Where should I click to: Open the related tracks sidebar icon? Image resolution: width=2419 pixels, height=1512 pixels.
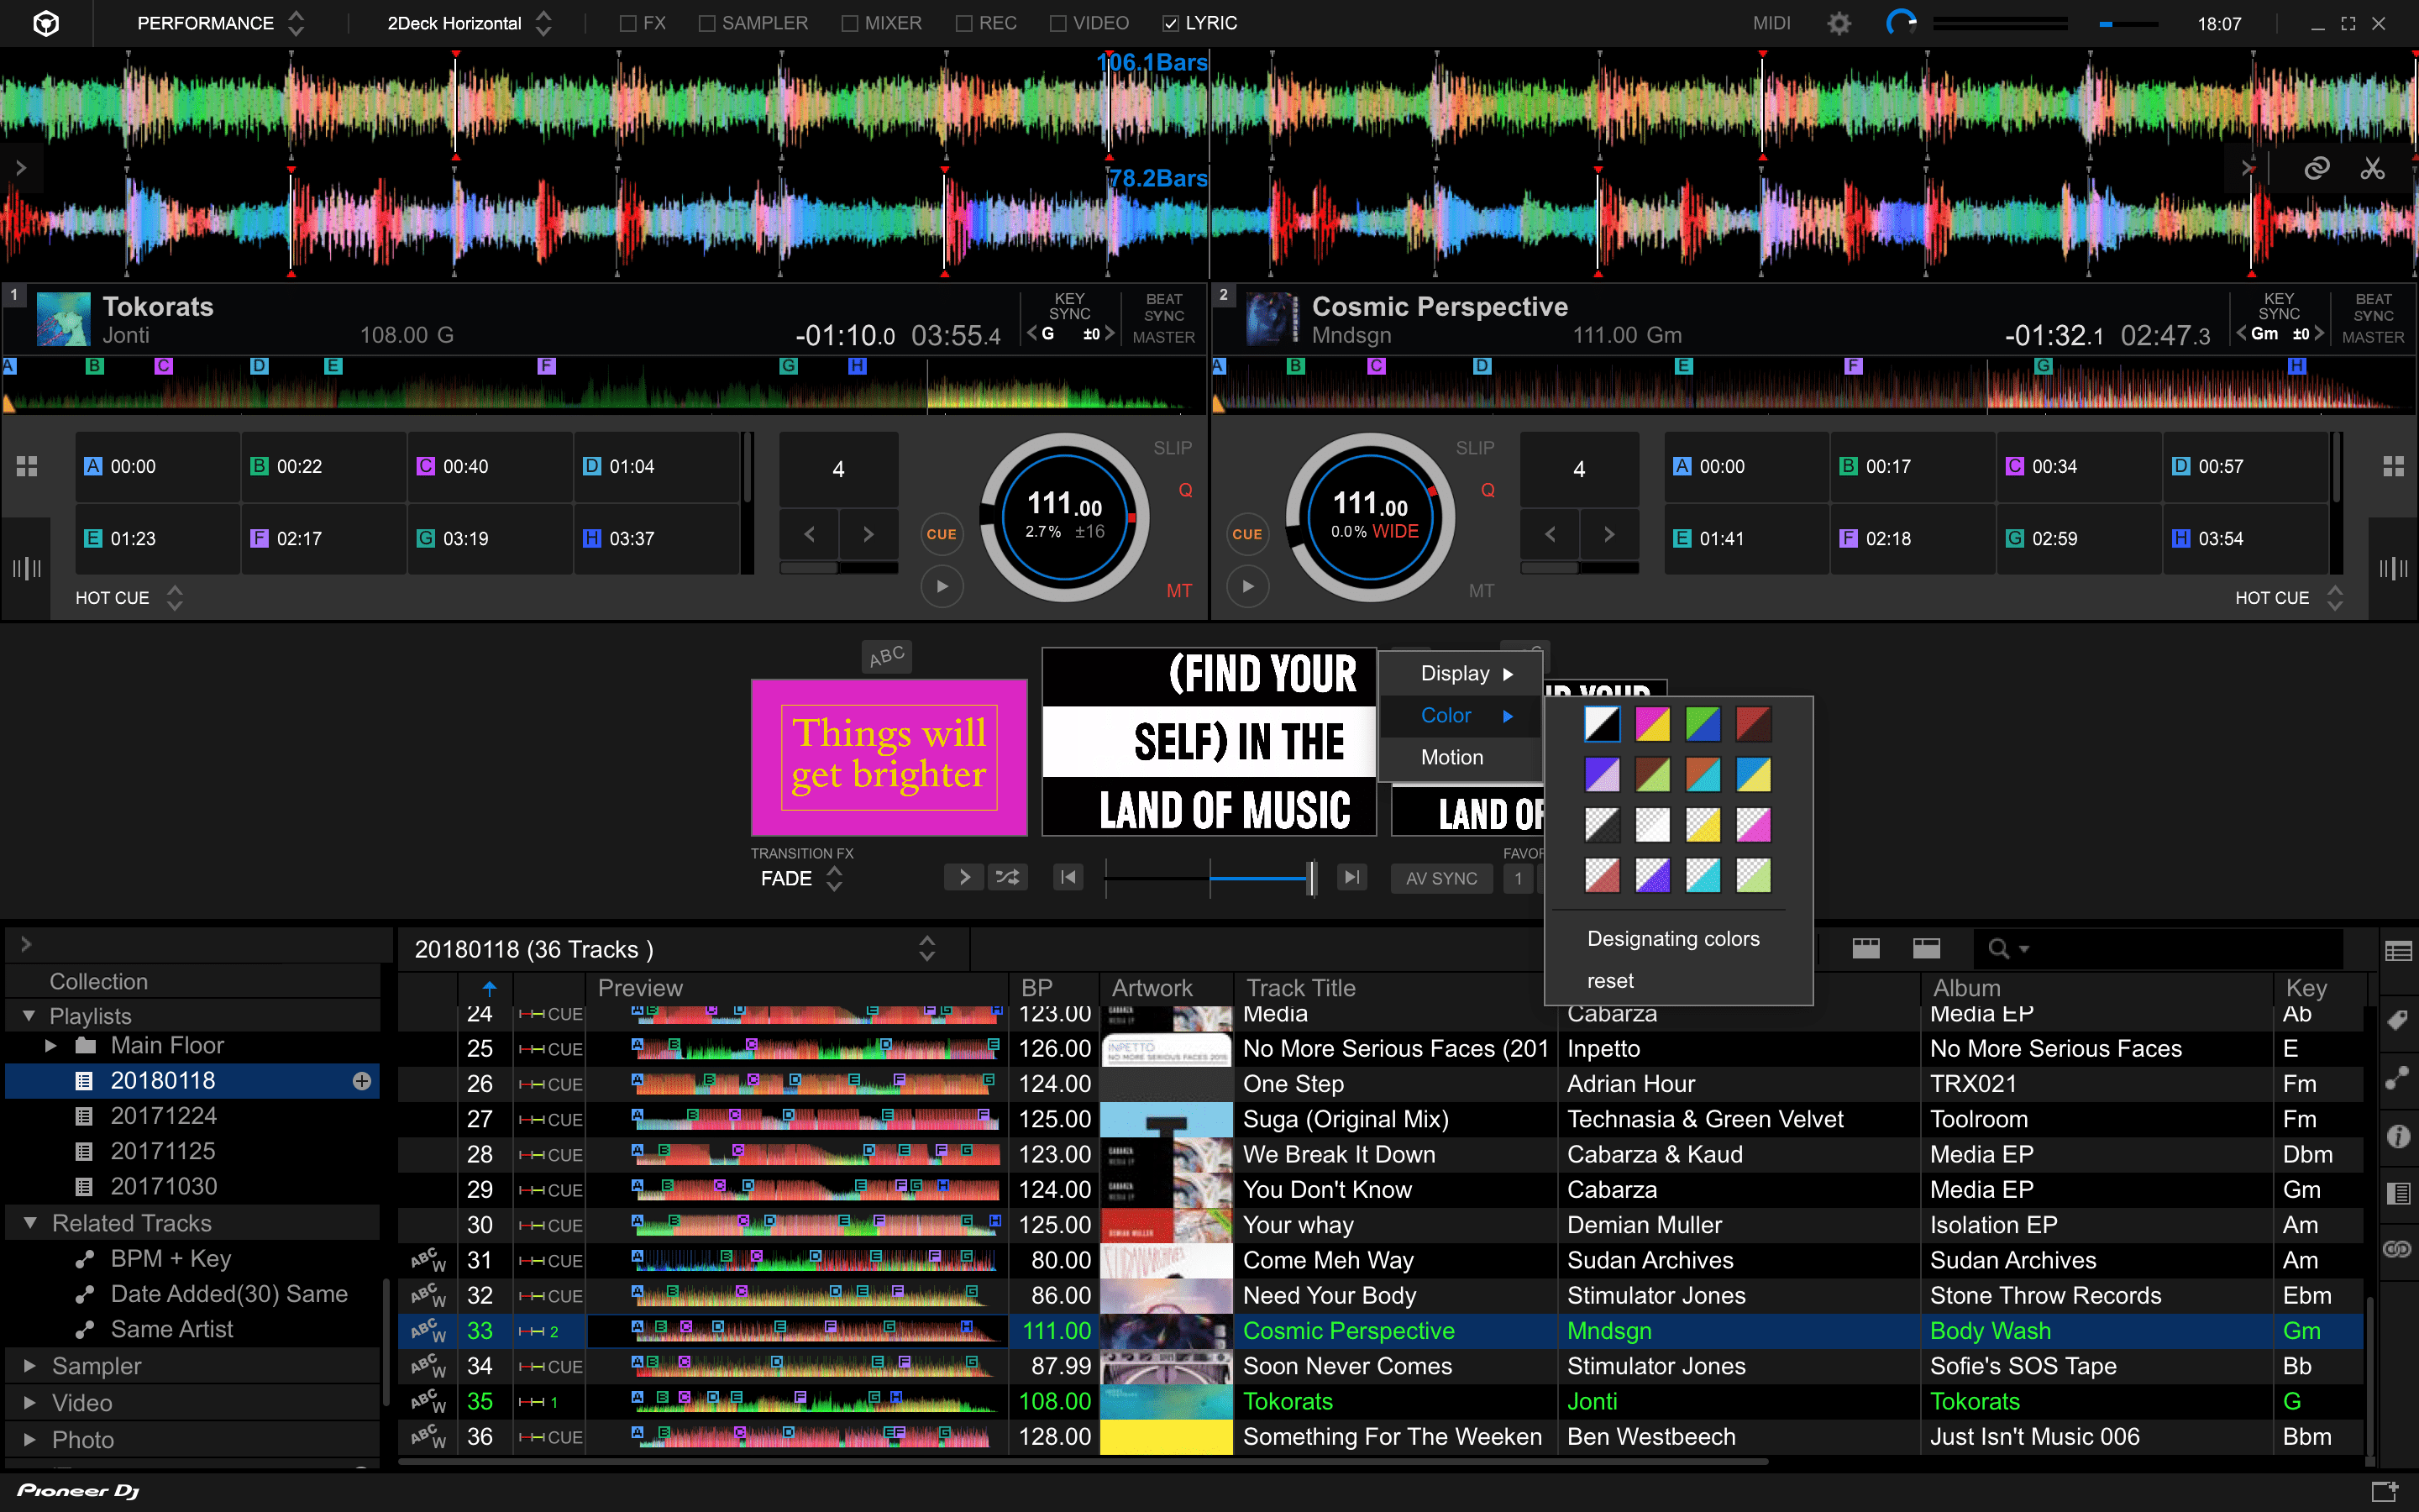2397,1078
